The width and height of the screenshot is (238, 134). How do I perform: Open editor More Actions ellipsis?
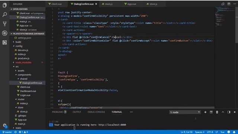(x=235, y=4)
